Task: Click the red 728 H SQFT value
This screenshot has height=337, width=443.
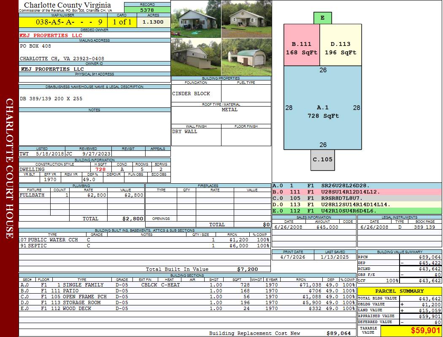Action: [100, 169]
